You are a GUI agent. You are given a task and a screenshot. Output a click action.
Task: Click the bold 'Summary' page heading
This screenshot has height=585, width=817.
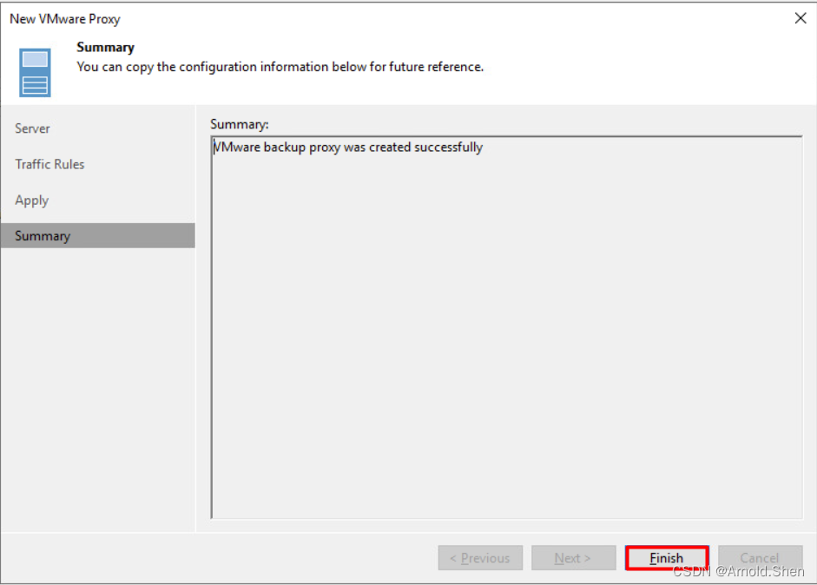click(x=105, y=48)
